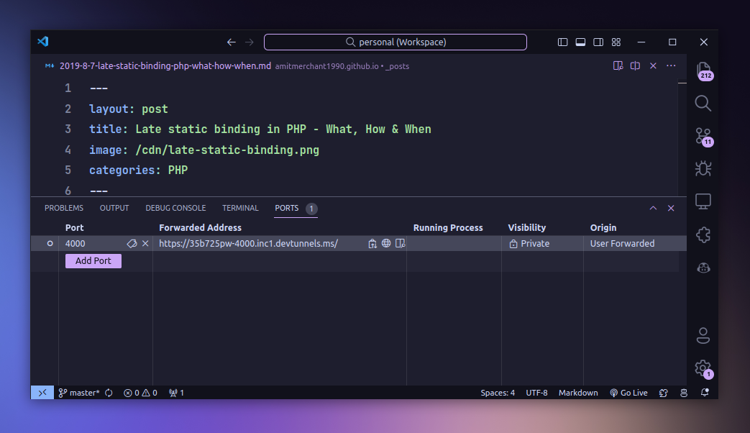Close the bottom panel
750x433 pixels.
[x=671, y=208]
